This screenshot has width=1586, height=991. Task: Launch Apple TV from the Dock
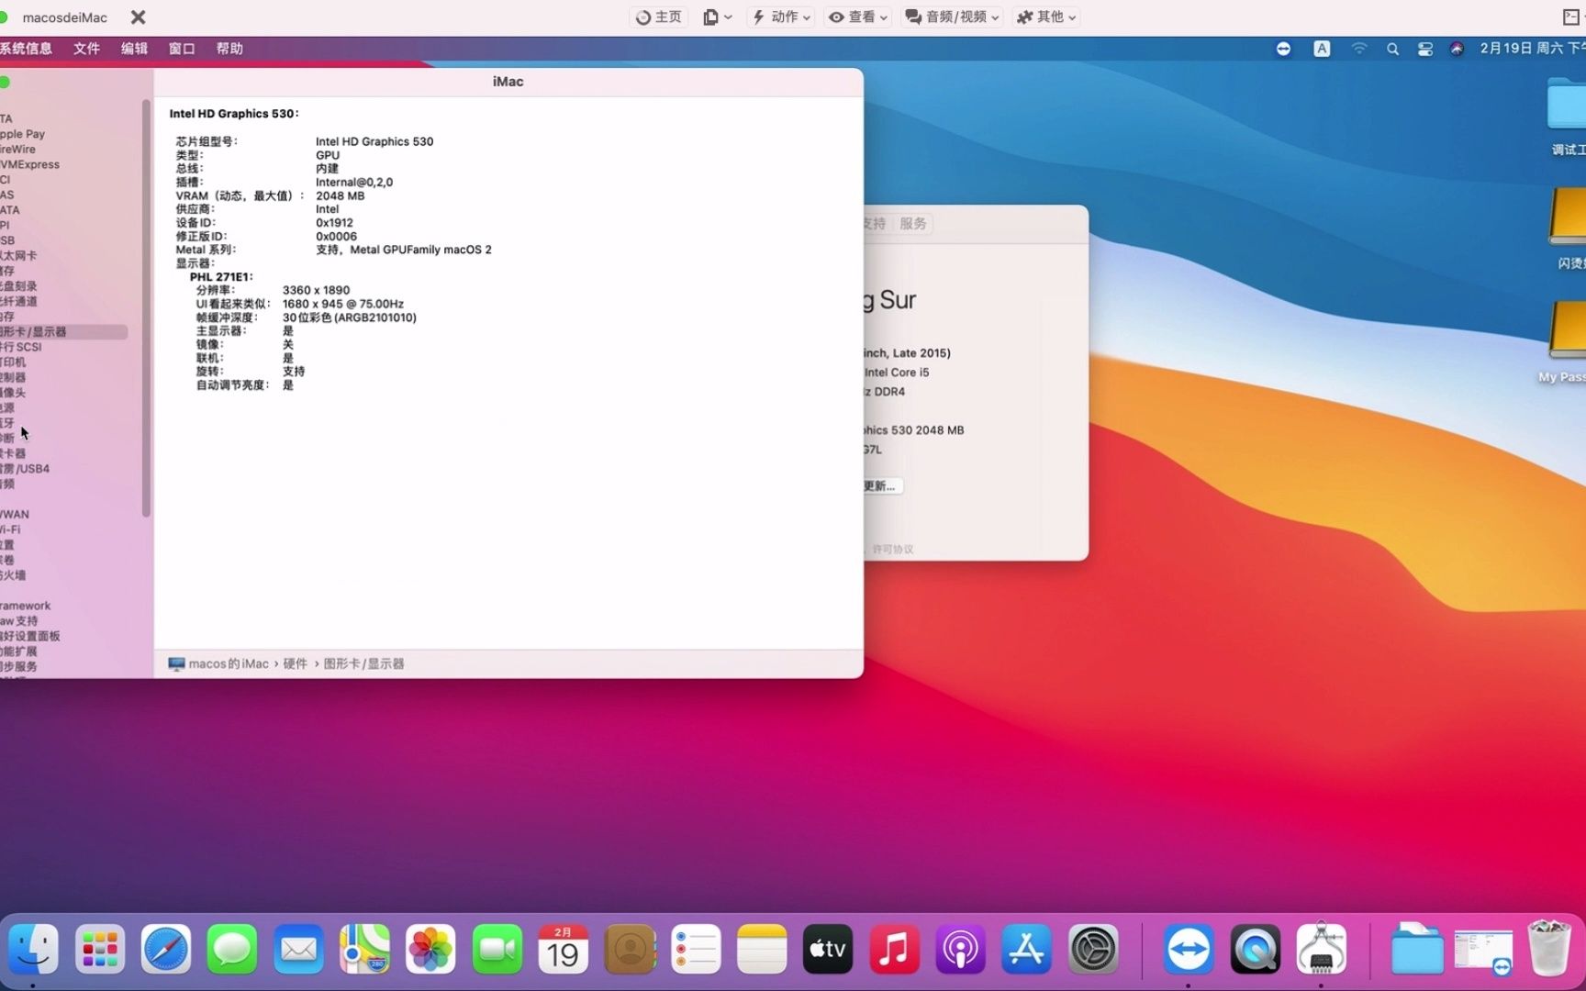[x=828, y=949]
